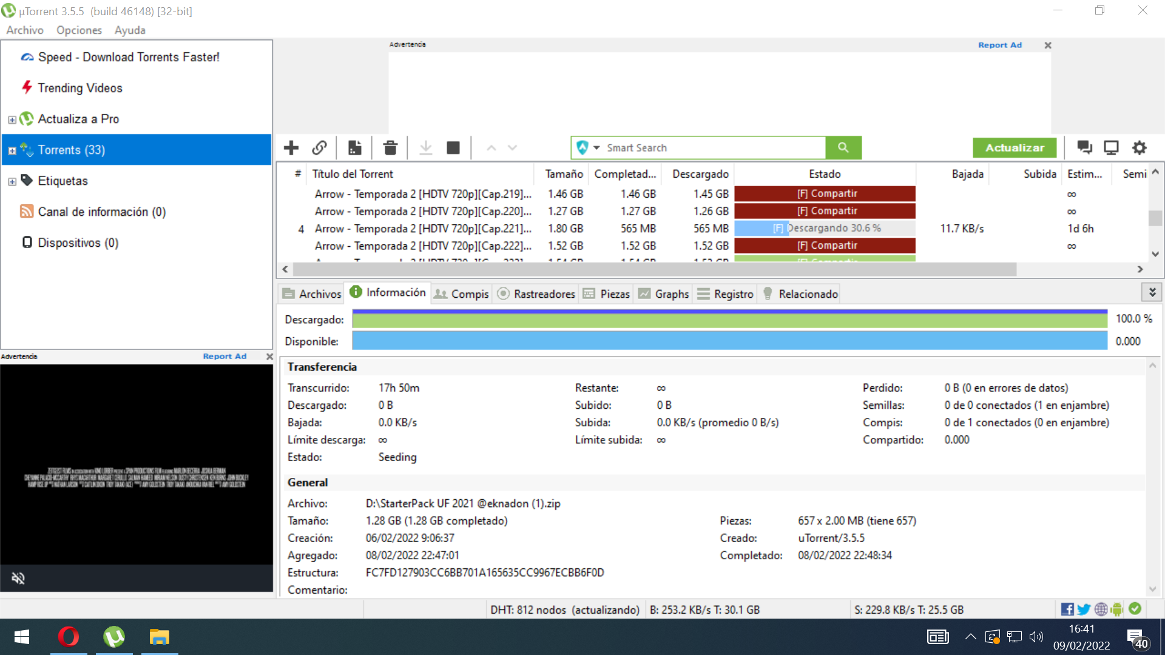
Task: Open Opera browser from taskbar
Action: (x=69, y=637)
